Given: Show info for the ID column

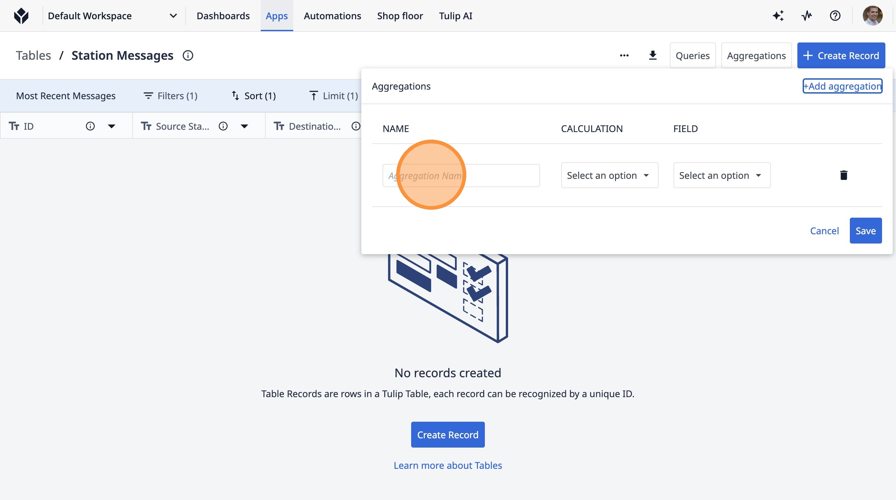Looking at the screenshot, I should tap(90, 126).
